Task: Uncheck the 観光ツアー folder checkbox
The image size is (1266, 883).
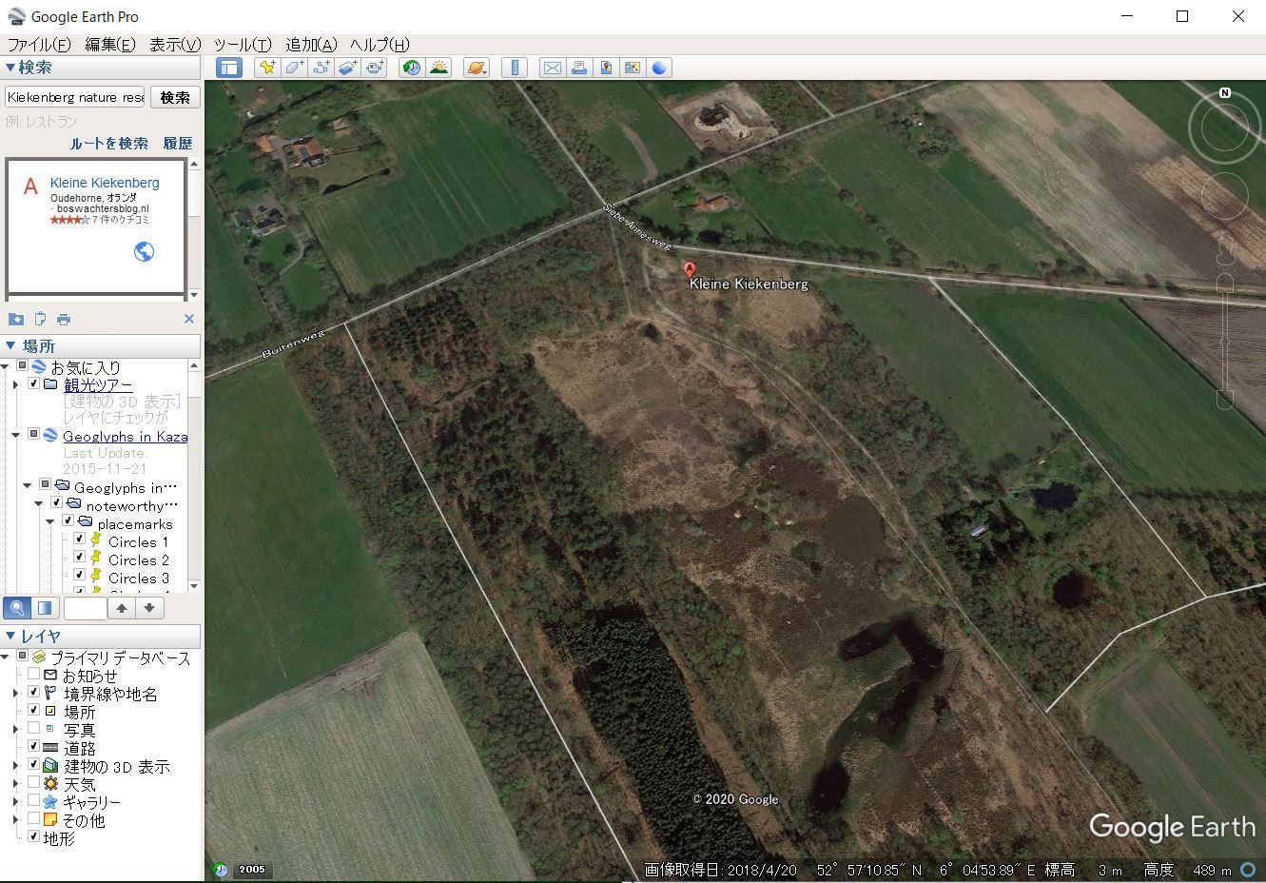Action: [x=33, y=384]
